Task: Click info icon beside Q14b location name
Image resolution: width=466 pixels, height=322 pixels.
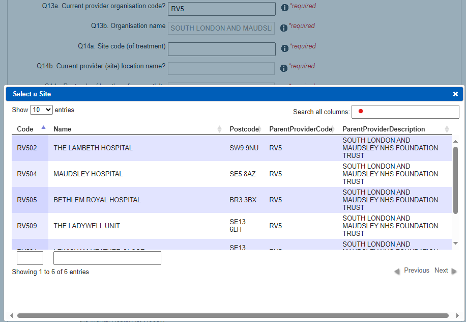Action: pos(284,68)
